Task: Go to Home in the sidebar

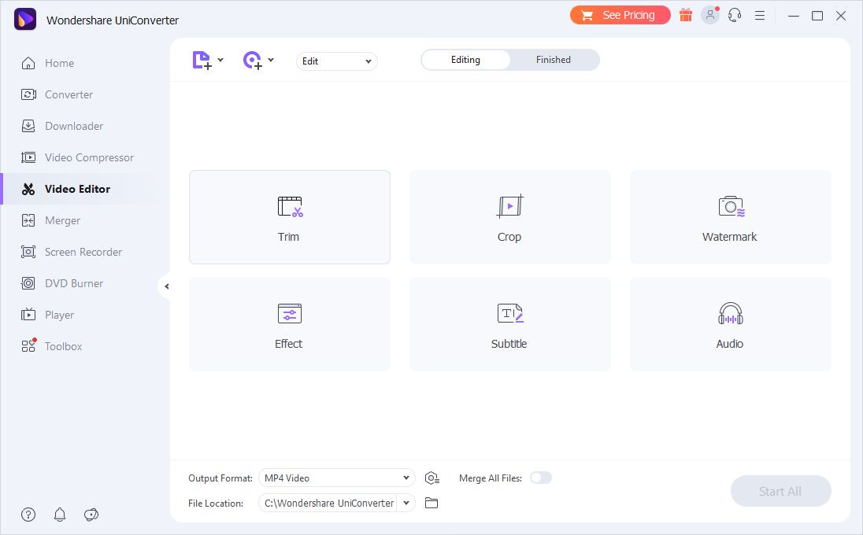Action: (x=85, y=63)
